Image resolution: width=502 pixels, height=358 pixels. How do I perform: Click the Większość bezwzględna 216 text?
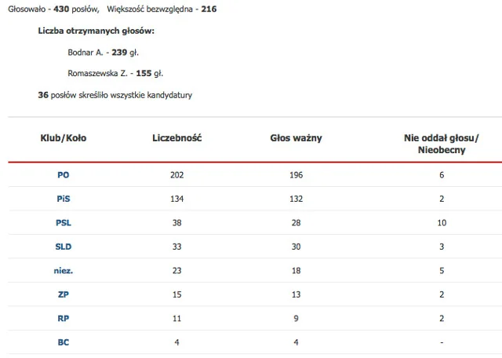(x=162, y=9)
